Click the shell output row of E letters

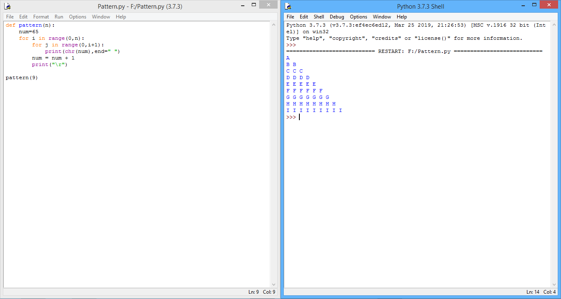tap(301, 84)
